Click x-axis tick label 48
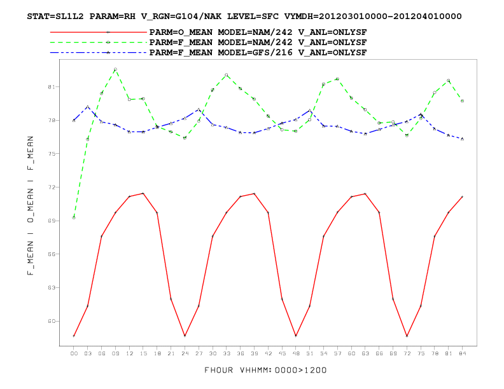The height and width of the screenshot is (389, 504). pyautogui.click(x=296, y=353)
